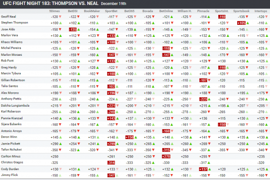This screenshot has height=180, width=270.
Task: Open Marlon Vera's fighter link
Action: [9, 35]
